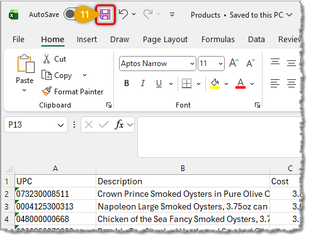This screenshot has width=311, height=239.
Task: Click the Enter checkmark formula bar icon
Action: coord(104,125)
